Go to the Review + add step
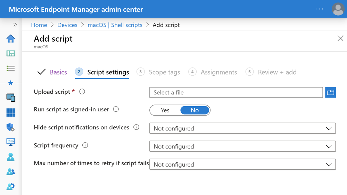The width and height of the screenshot is (347, 195). tap(271, 72)
